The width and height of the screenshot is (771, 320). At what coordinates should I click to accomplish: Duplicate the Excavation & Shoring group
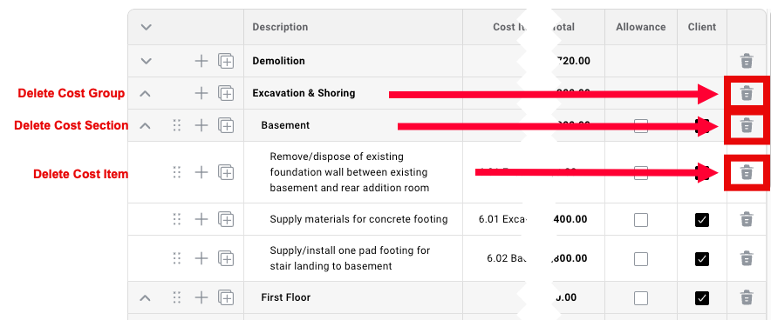click(226, 93)
